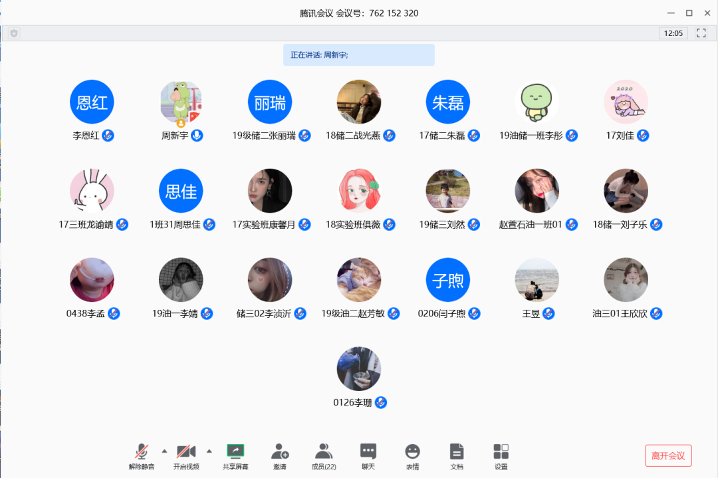
Task: Expand video options arrow next to 开启视频
Action: (209, 451)
